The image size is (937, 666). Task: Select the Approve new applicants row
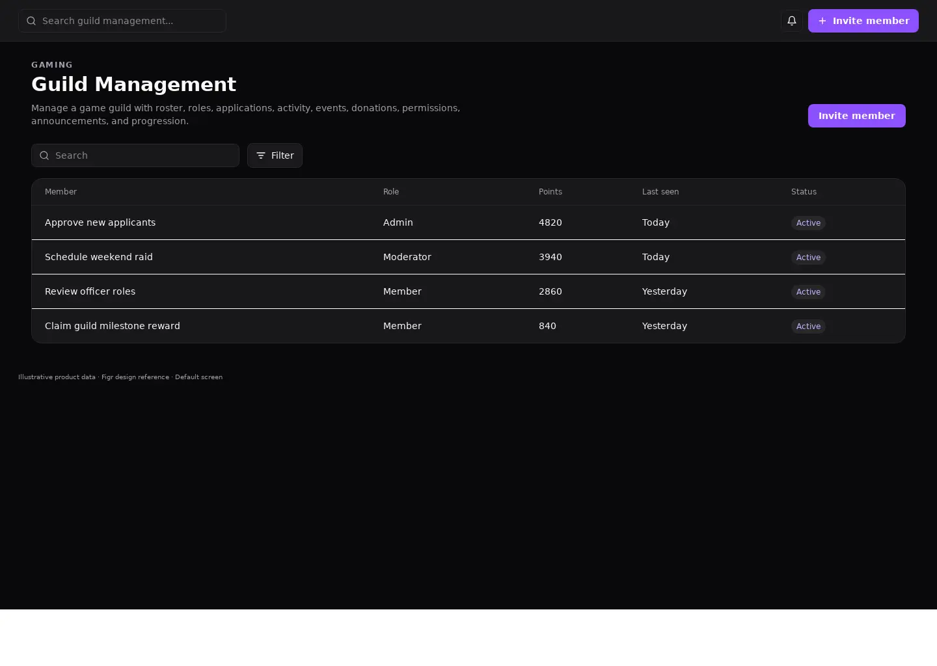[468, 222]
